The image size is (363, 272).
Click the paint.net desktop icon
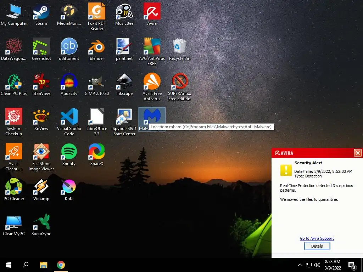(x=124, y=50)
